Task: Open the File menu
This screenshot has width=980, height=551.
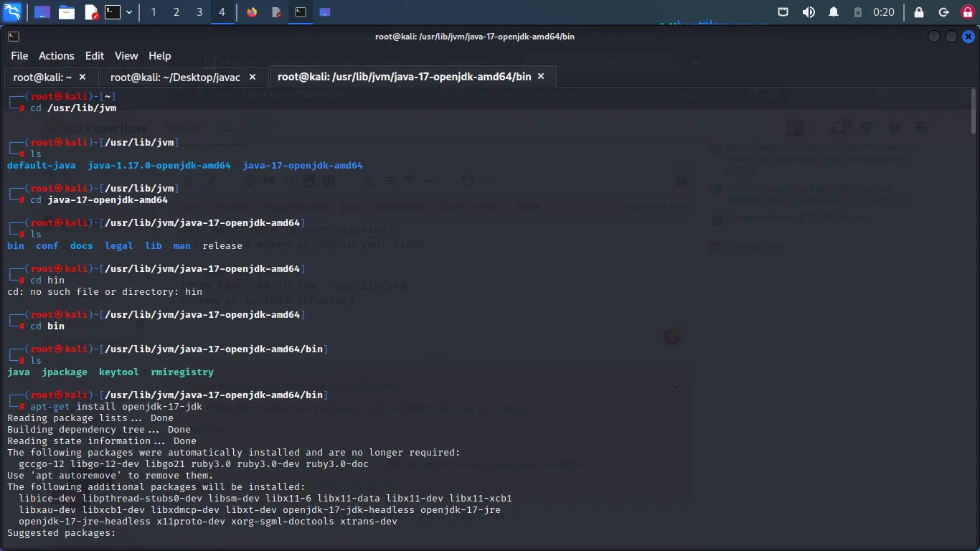Action: tap(19, 56)
